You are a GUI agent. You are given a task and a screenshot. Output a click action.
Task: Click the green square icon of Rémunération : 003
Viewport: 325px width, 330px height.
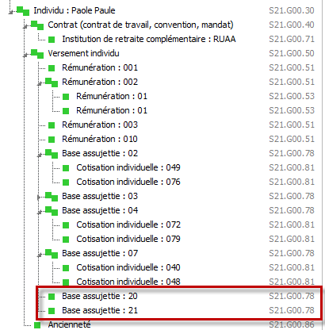[52, 125]
